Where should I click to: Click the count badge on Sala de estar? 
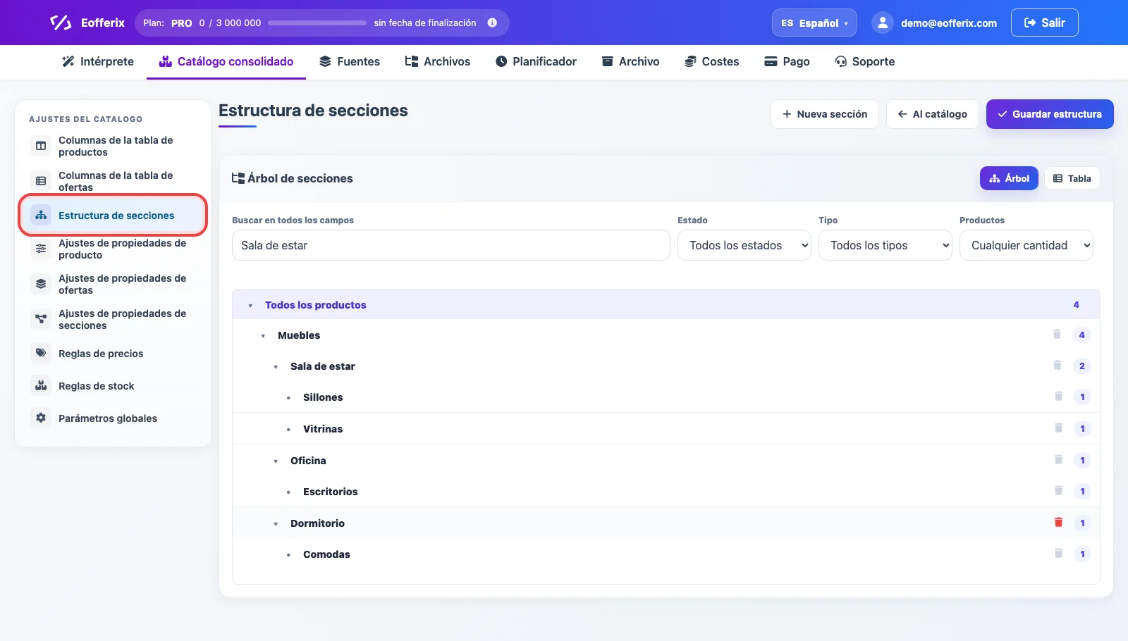1081,366
